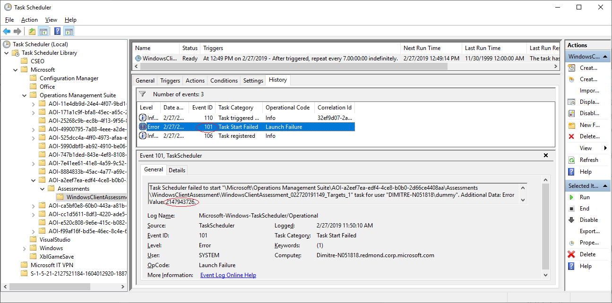Select the Task Scheduler (Local) root node
612x303 pixels.
[x=40, y=44]
